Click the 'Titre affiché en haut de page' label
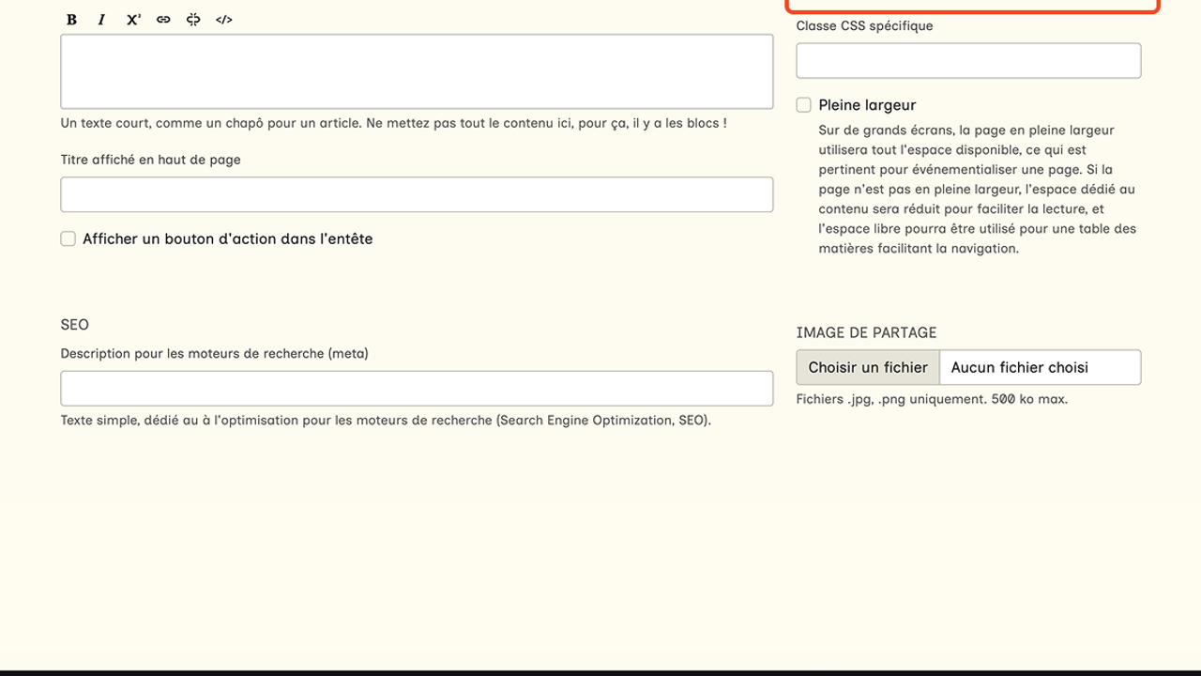The image size is (1201, 676). tap(151, 161)
